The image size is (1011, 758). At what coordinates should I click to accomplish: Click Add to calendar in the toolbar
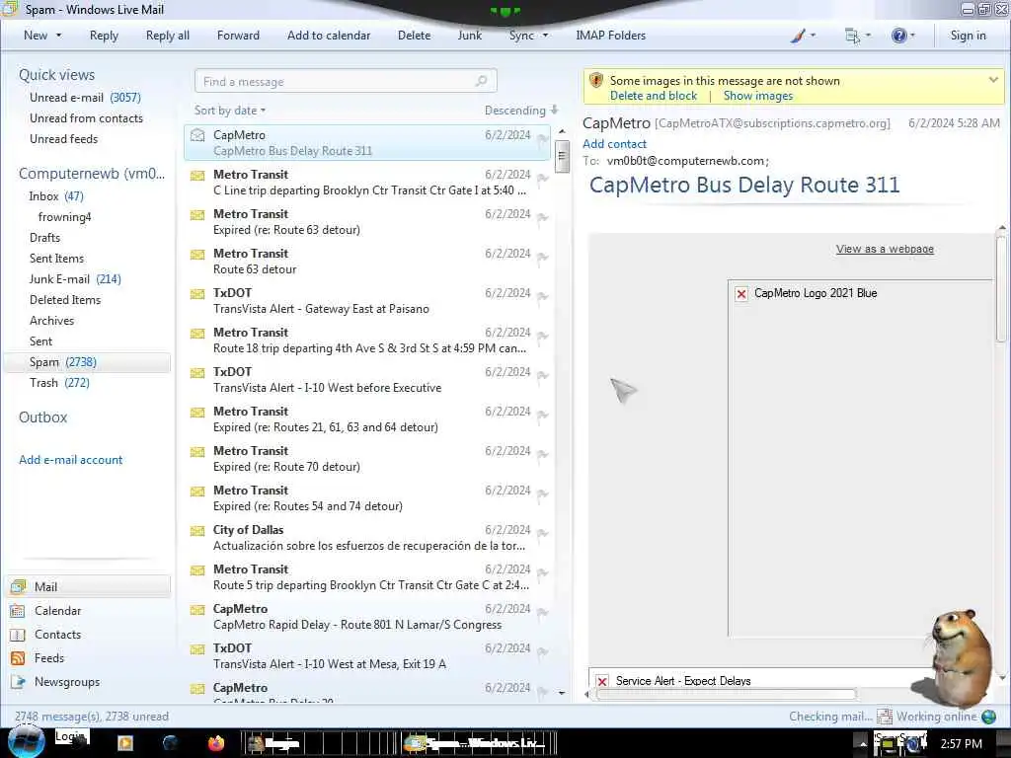click(329, 36)
